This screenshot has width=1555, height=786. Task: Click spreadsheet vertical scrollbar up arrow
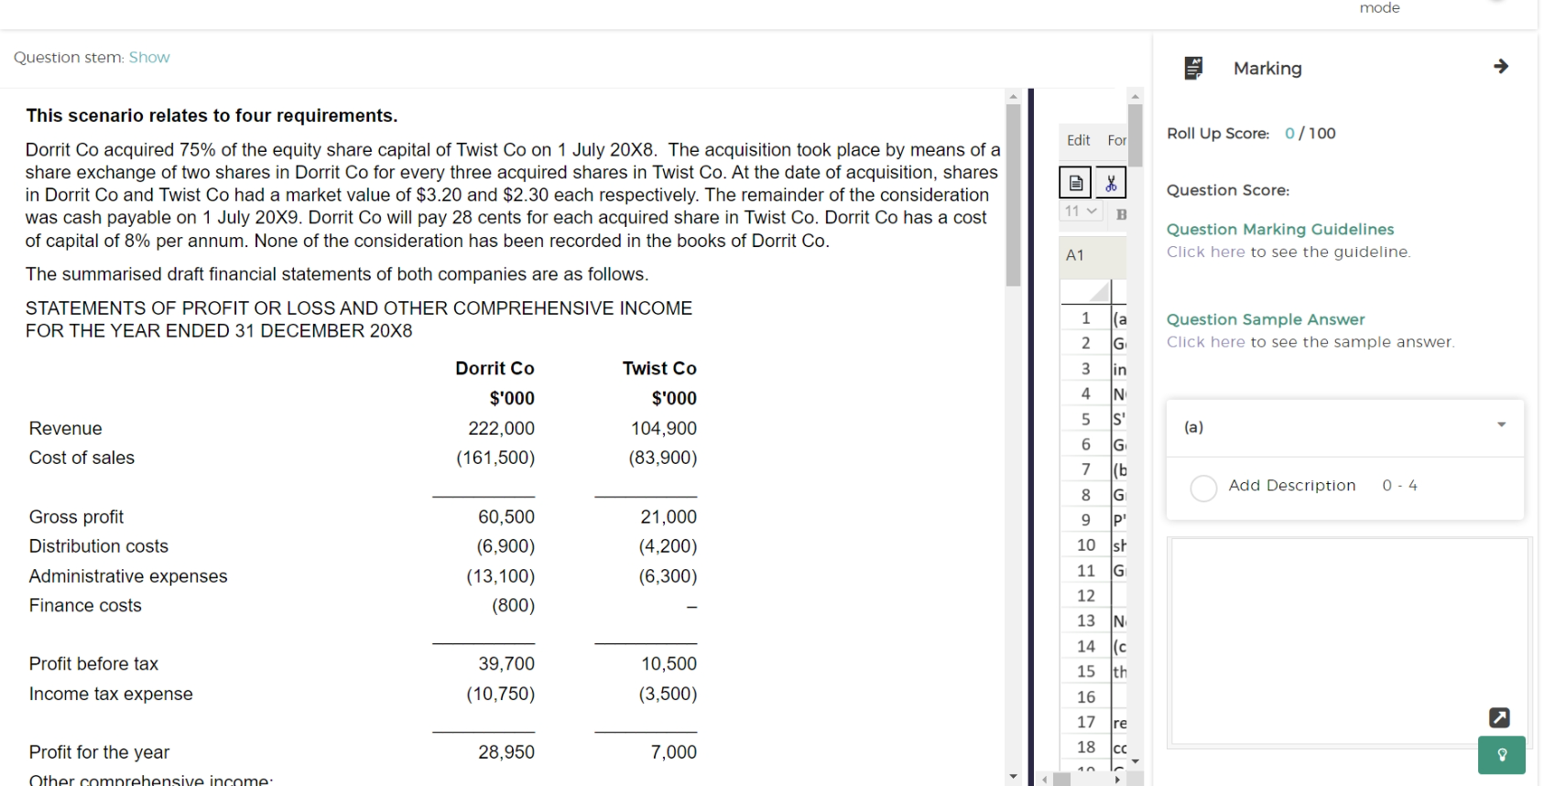pos(1136,96)
